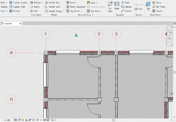176x122 pixels.
Task: Toggle Show work plane visibility
Action: [x=157, y=3]
